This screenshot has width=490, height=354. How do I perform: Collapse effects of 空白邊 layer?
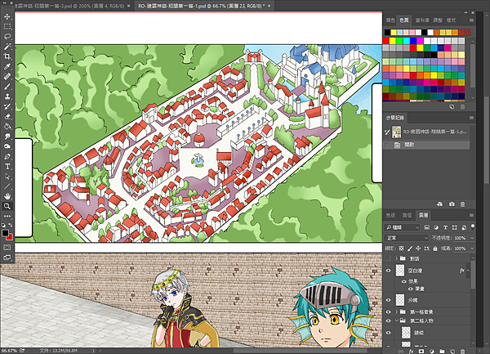(x=468, y=271)
